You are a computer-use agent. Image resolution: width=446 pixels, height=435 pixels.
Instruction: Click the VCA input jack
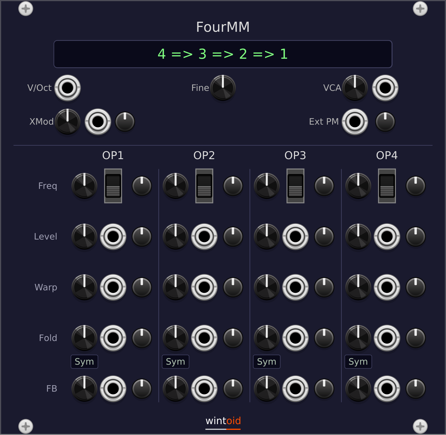pos(385,88)
